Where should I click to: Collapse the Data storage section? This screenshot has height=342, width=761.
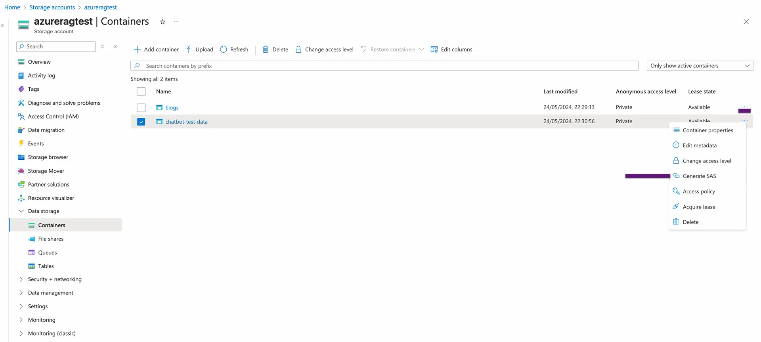[21, 211]
